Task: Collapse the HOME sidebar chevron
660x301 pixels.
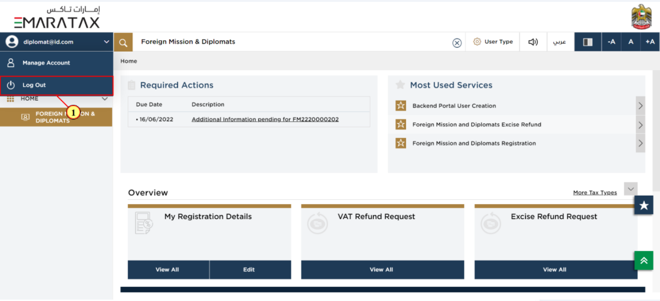Action: point(105,99)
